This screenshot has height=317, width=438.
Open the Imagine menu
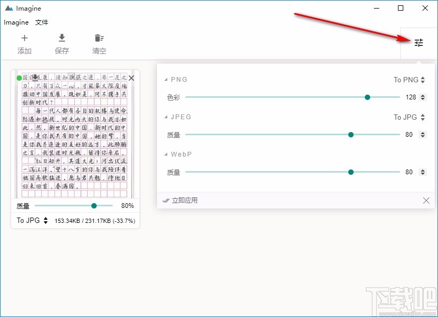pos(16,22)
